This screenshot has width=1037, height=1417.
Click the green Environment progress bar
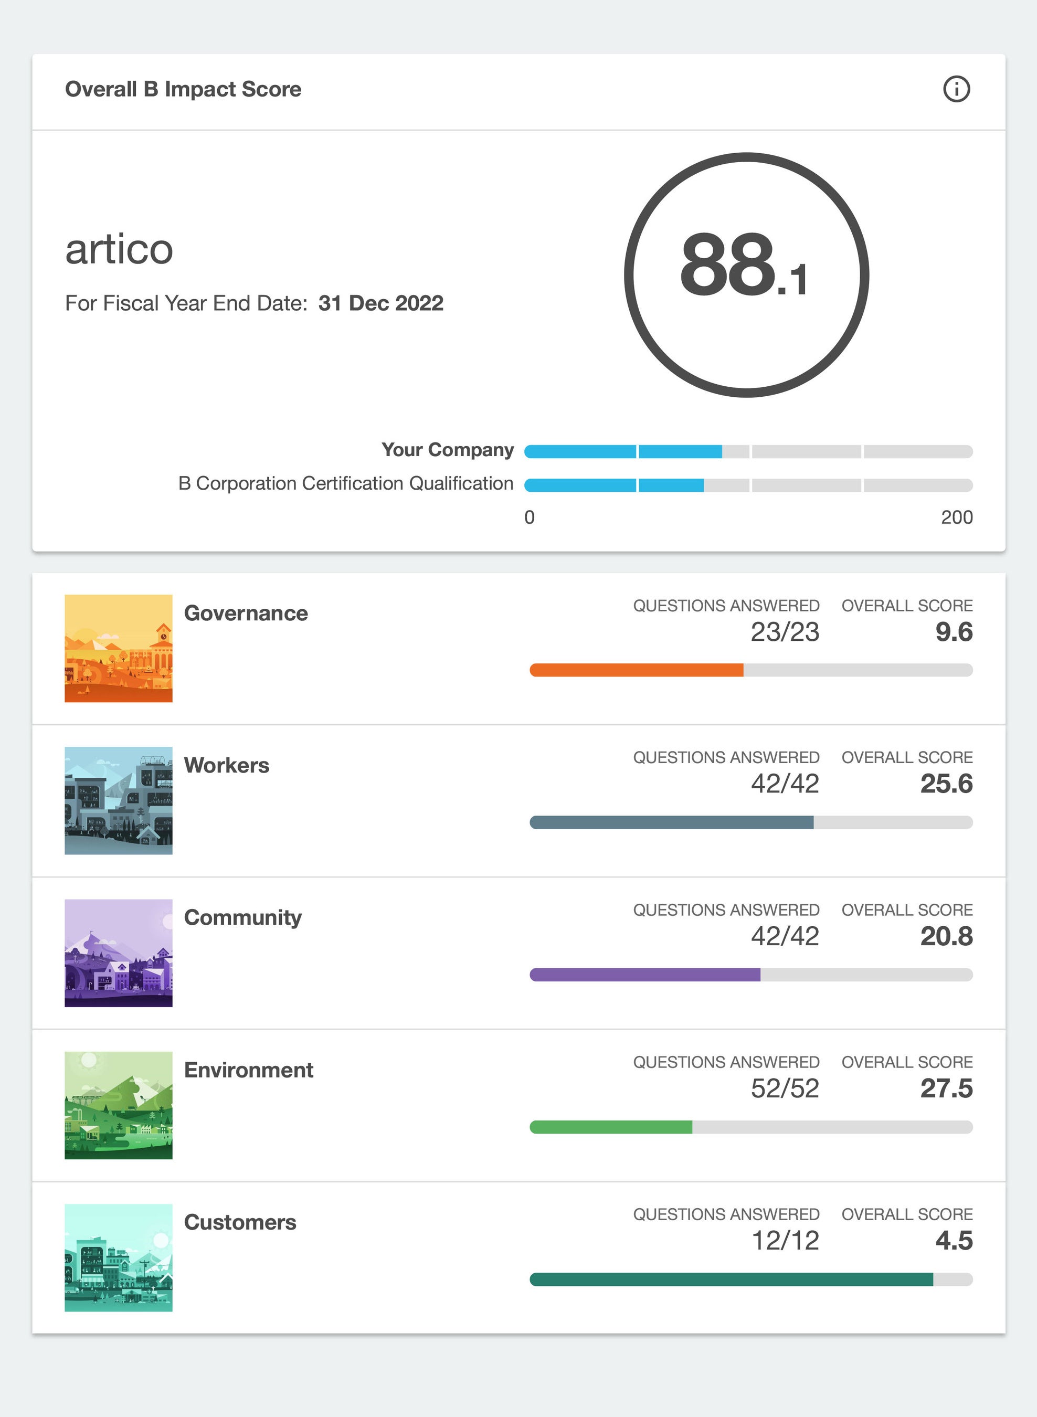tap(751, 1127)
